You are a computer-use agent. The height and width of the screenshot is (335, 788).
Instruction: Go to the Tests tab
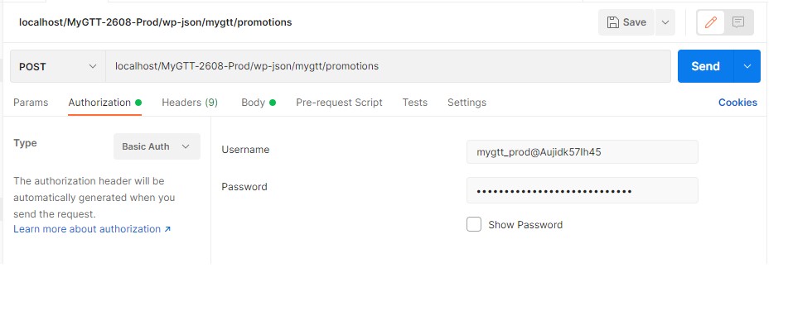tap(414, 103)
